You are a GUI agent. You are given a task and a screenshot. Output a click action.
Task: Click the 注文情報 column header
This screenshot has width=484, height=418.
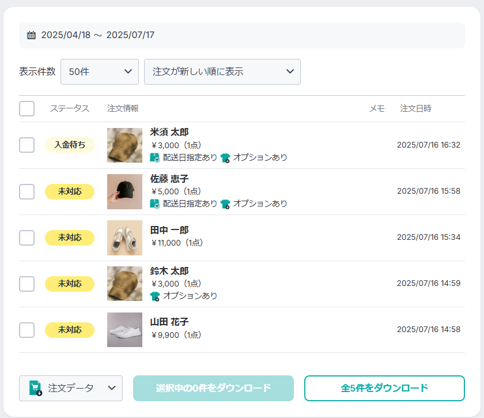(x=123, y=108)
